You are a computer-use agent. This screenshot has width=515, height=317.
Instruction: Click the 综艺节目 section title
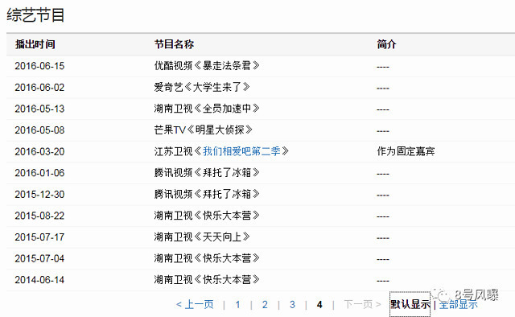(x=35, y=15)
